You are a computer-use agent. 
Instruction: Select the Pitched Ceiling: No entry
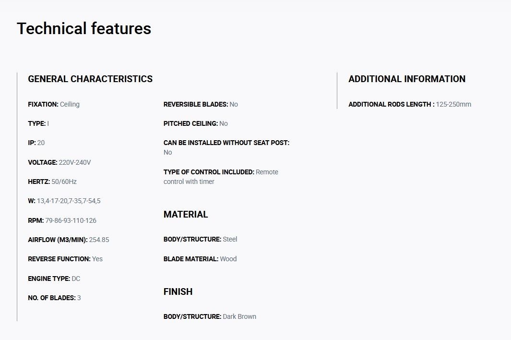(196, 124)
